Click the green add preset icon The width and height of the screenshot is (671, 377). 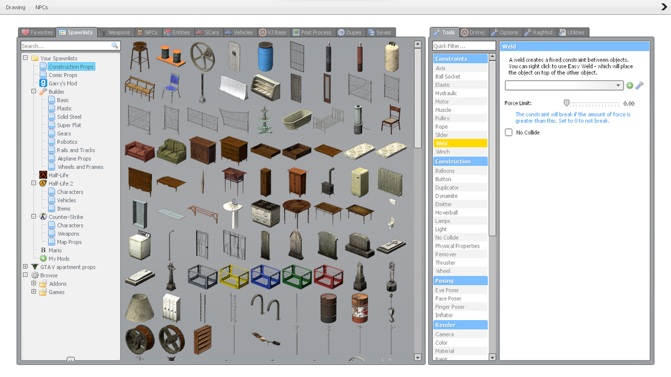(629, 86)
